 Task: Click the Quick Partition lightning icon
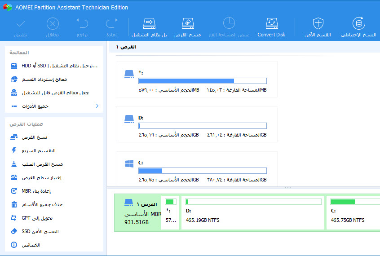14,150
